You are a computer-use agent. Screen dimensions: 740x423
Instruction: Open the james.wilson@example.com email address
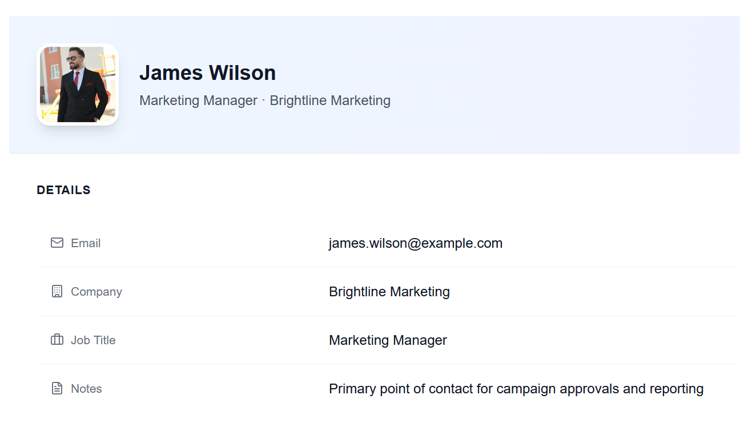[x=415, y=243]
